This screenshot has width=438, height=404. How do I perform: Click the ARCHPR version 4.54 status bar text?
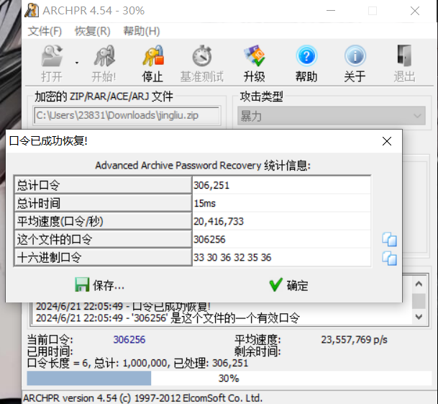tap(142, 398)
